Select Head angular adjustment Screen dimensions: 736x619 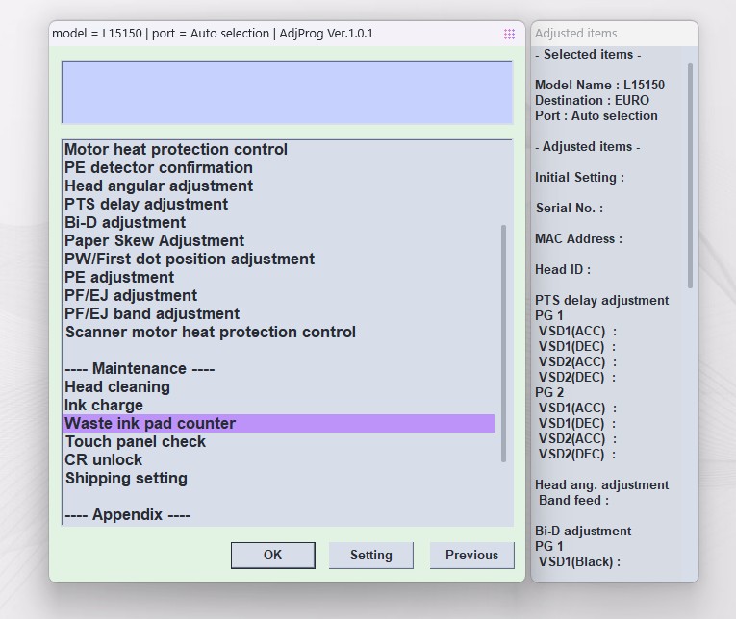[x=159, y=186]
